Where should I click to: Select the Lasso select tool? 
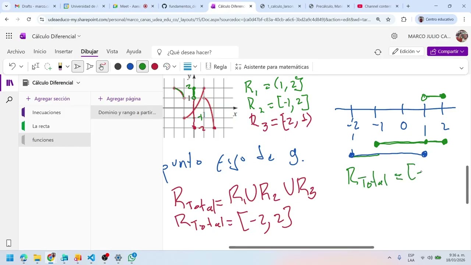(x=48, y=67)
